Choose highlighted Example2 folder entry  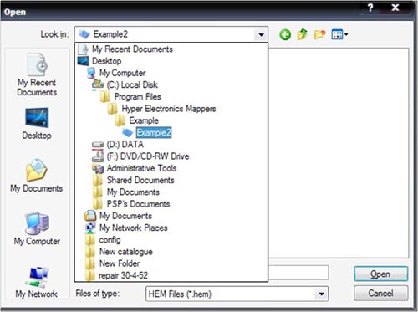154,132
